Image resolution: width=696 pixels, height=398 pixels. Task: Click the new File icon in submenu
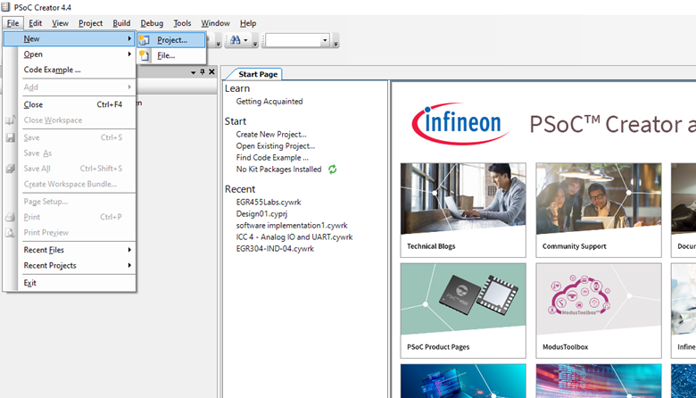point(145,55)
